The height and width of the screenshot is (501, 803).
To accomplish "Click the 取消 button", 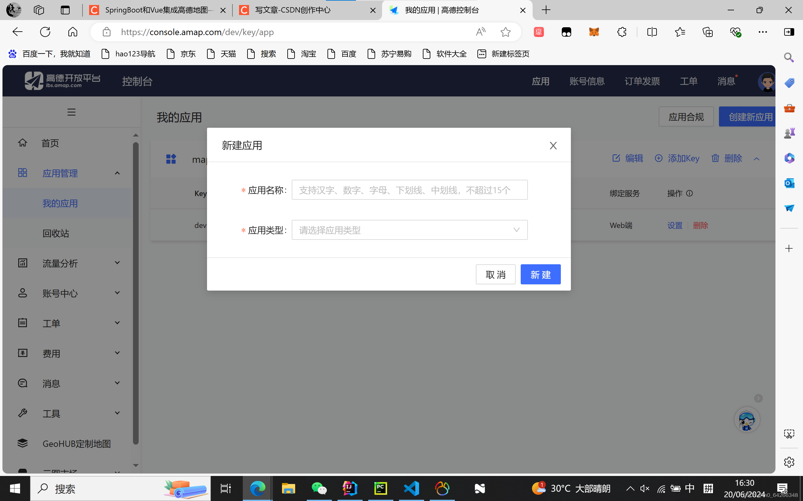I will (495, 274).
